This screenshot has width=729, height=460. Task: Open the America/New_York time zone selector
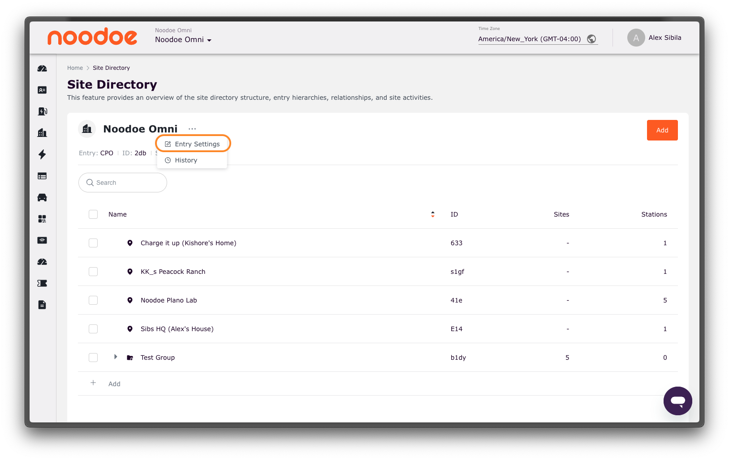[538, 39]
